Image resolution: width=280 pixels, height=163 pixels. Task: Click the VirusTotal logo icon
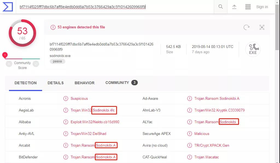(x=8, y=7)
